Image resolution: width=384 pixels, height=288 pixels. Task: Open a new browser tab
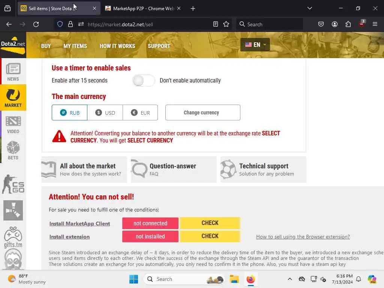pyautogui.click(x=193, y=9)
